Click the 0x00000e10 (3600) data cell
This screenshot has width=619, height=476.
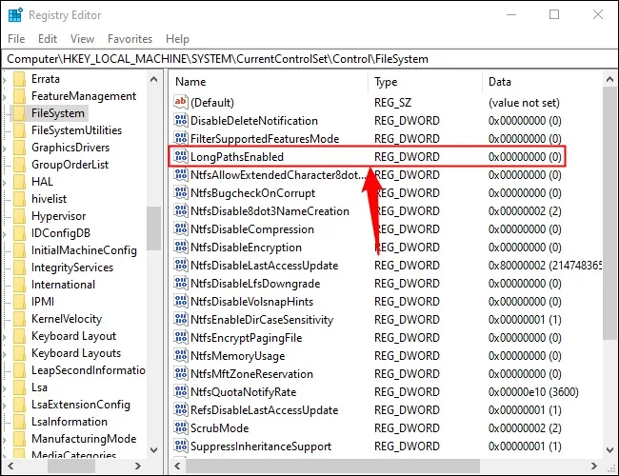(533, 392)
